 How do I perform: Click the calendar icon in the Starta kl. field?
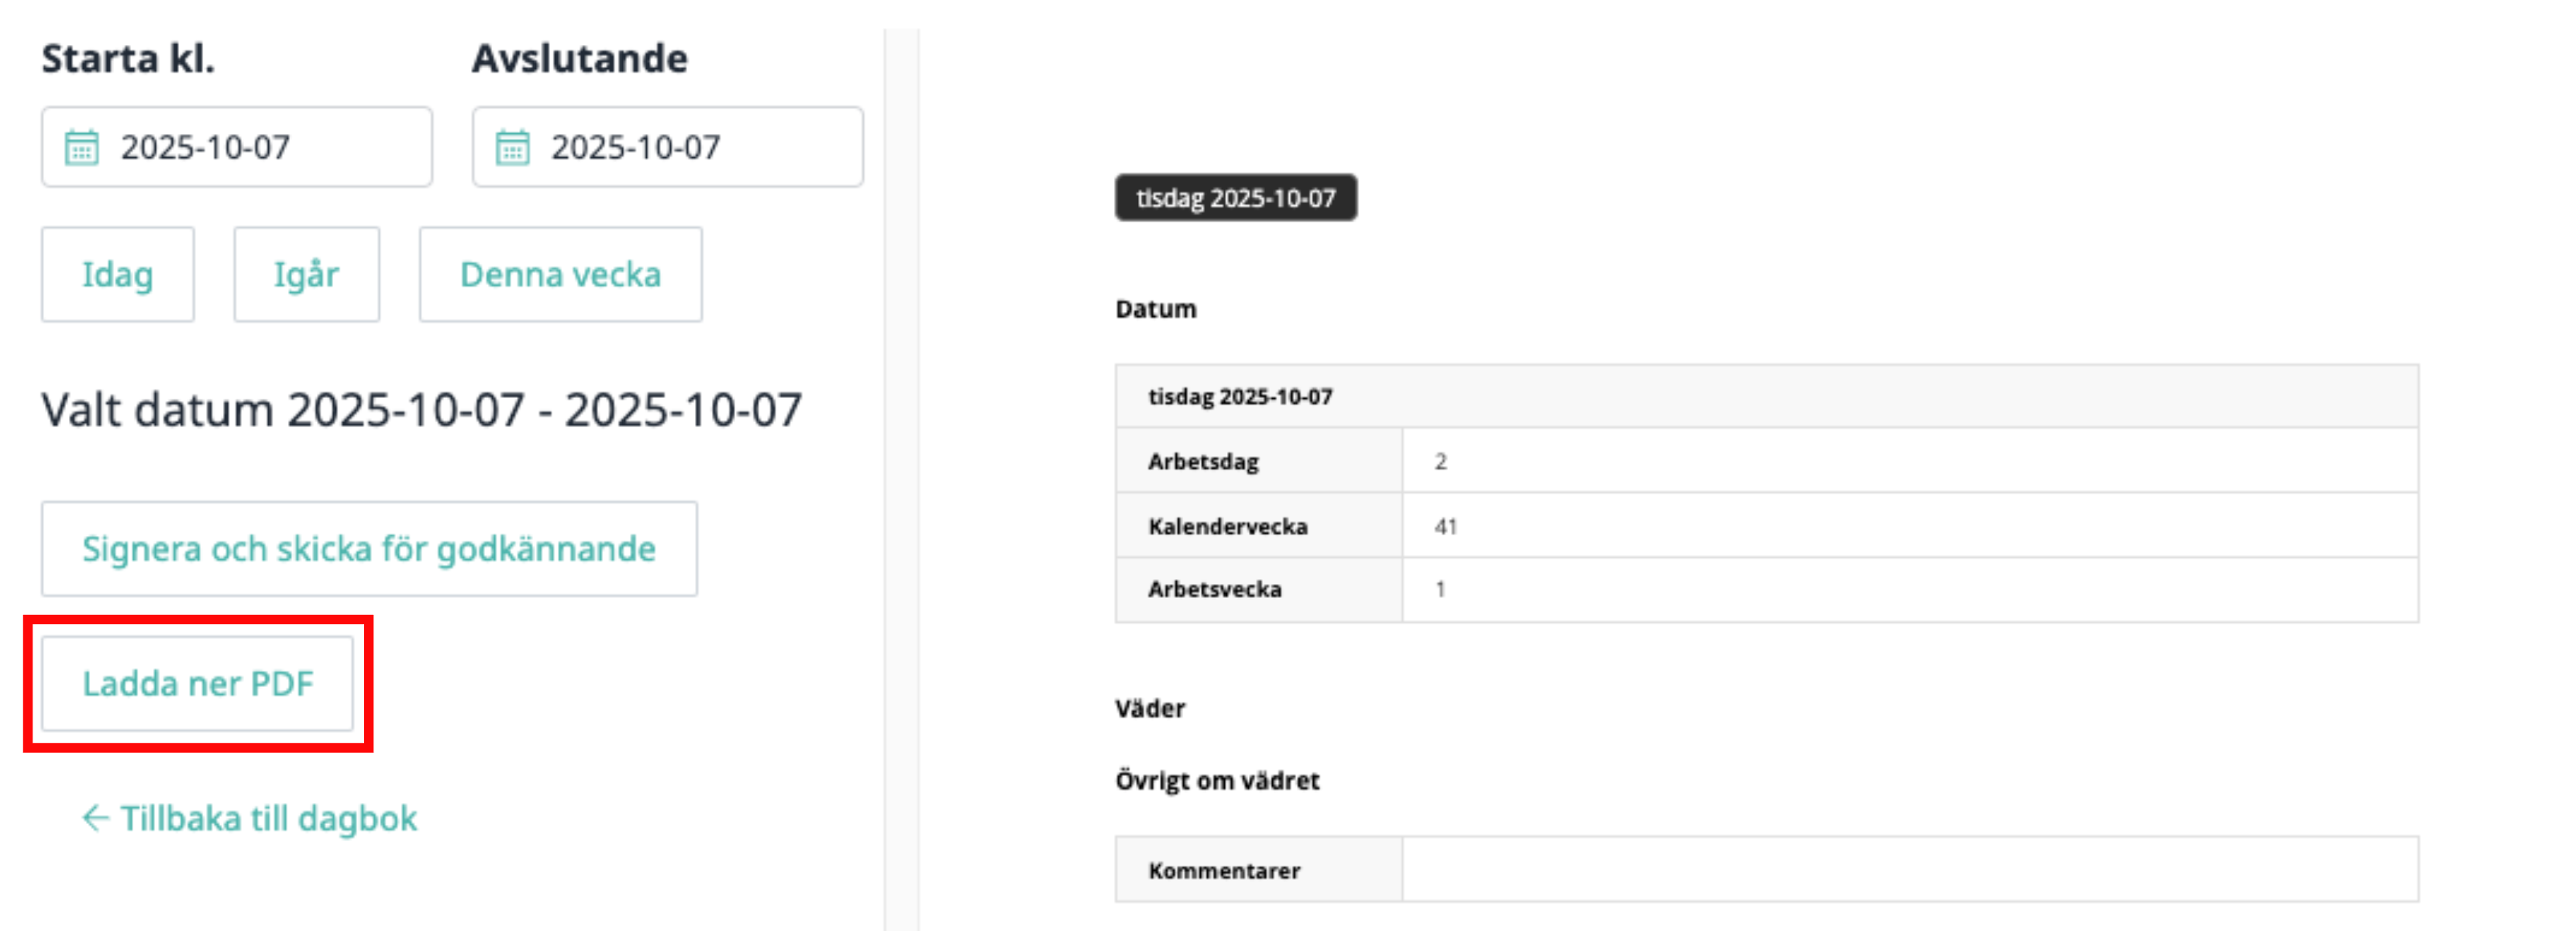(82, 147)
